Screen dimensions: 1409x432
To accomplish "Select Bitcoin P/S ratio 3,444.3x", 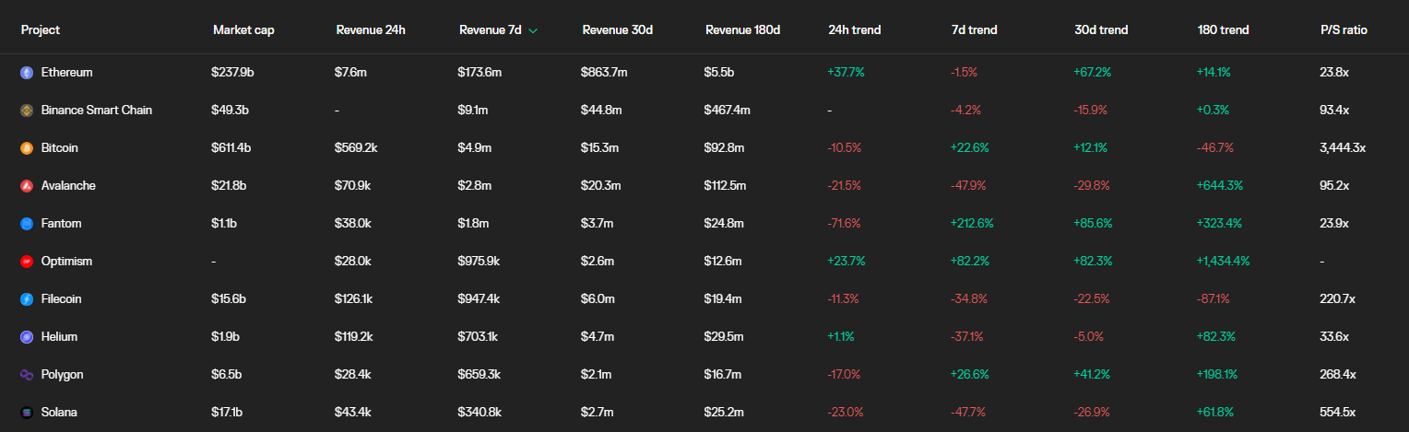I will pos(1343,147).
